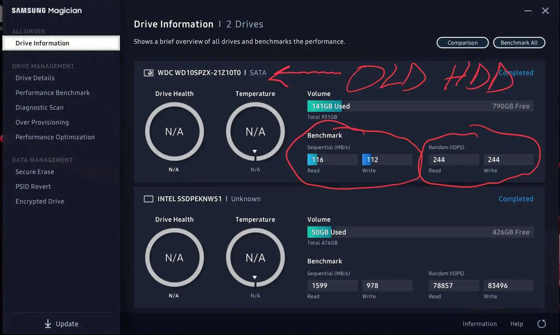Go to Drive Details
This screenshot has width=560, height=335.
[35, 78]
